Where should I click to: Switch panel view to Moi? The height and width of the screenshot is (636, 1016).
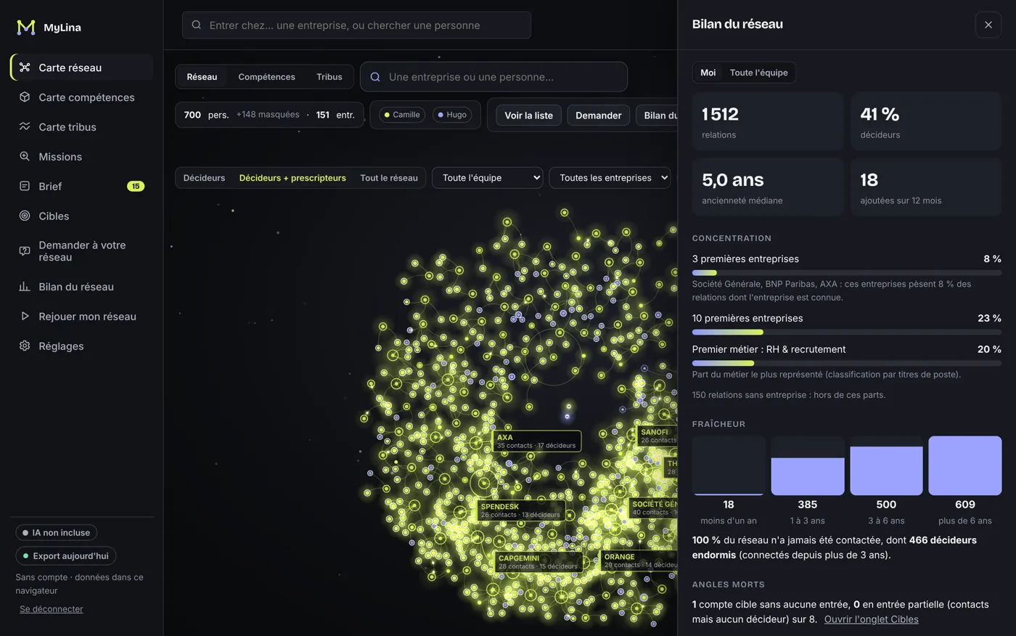click(x=708, y=73)
